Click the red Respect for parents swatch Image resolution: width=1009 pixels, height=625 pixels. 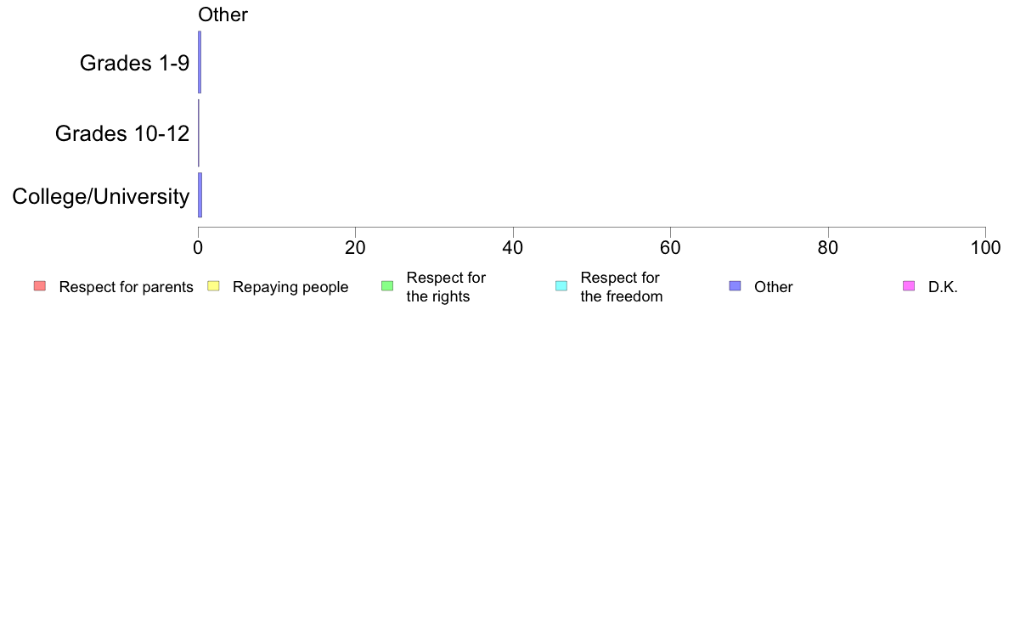click(x=40, y=286)
